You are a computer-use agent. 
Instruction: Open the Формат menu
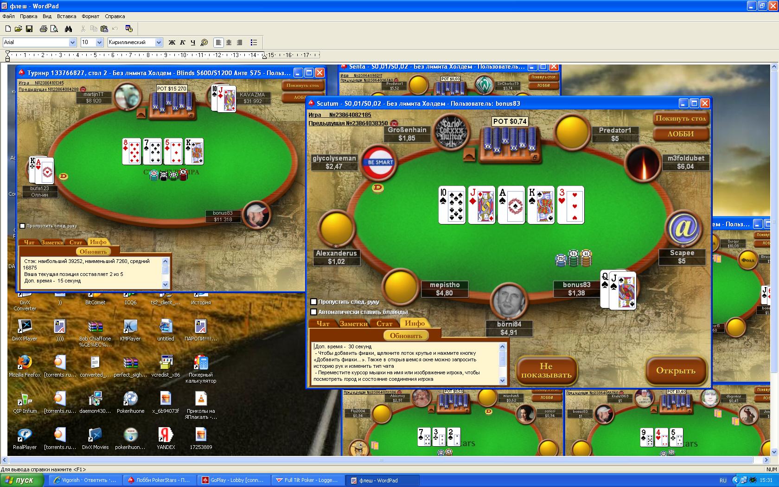pyautogui.click(x=90, y=16)
